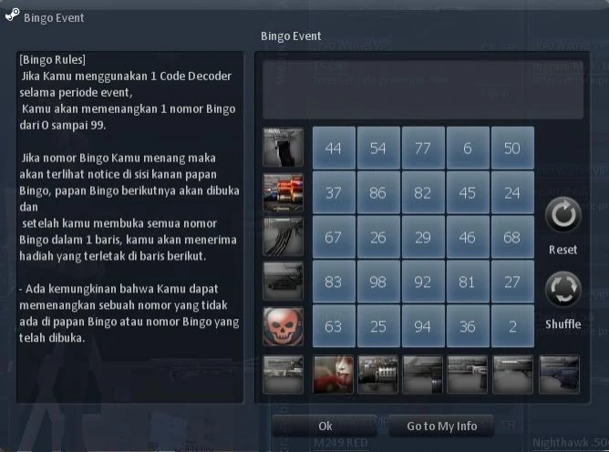The height and width of the screenshot is (452, 609).
Task: Pick bingo tile number 77
Action: (x=423, y=148)
